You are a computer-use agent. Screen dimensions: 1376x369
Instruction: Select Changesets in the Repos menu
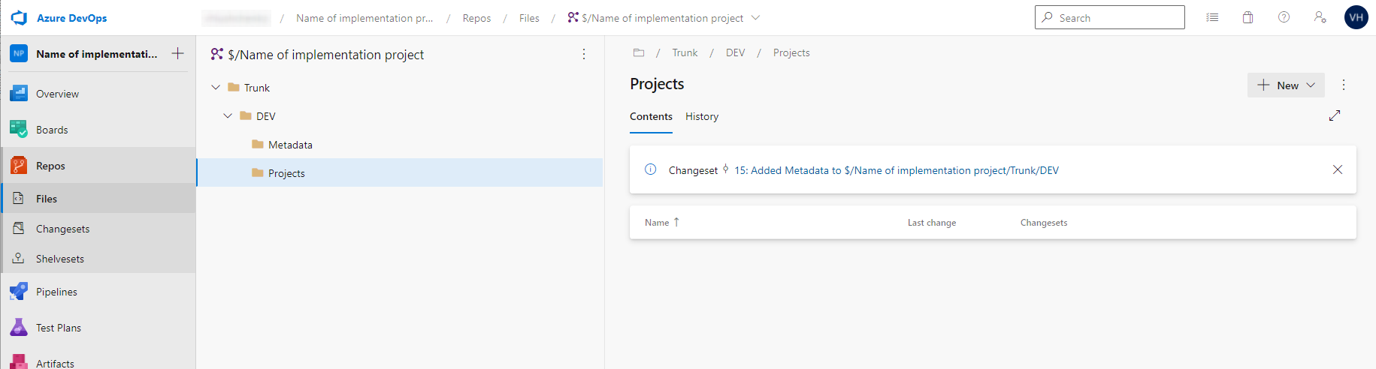[x=62, y=229]
